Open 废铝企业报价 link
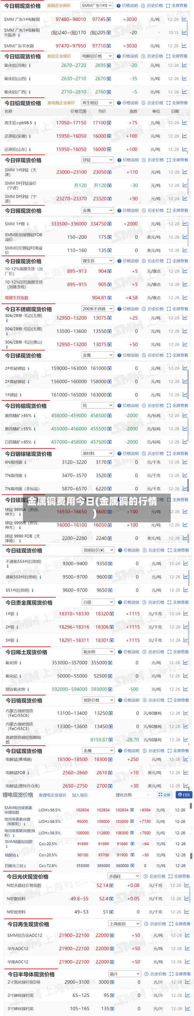The height and width of the screenshot is (1016, 194). pyautogui.click(x=59, y=56)
